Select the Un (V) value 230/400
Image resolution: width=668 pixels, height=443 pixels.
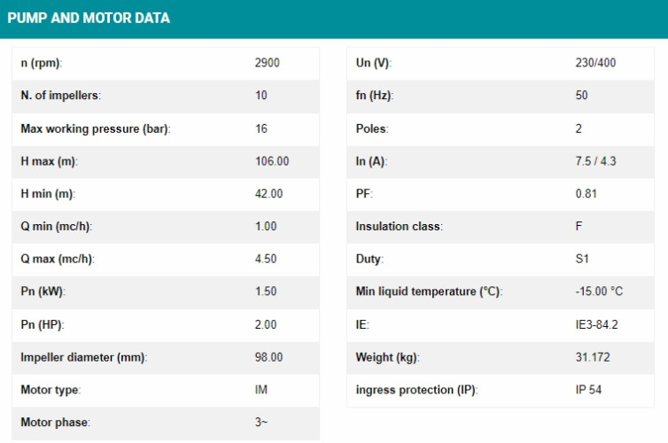pyautogui.click(x=594, y=63)
